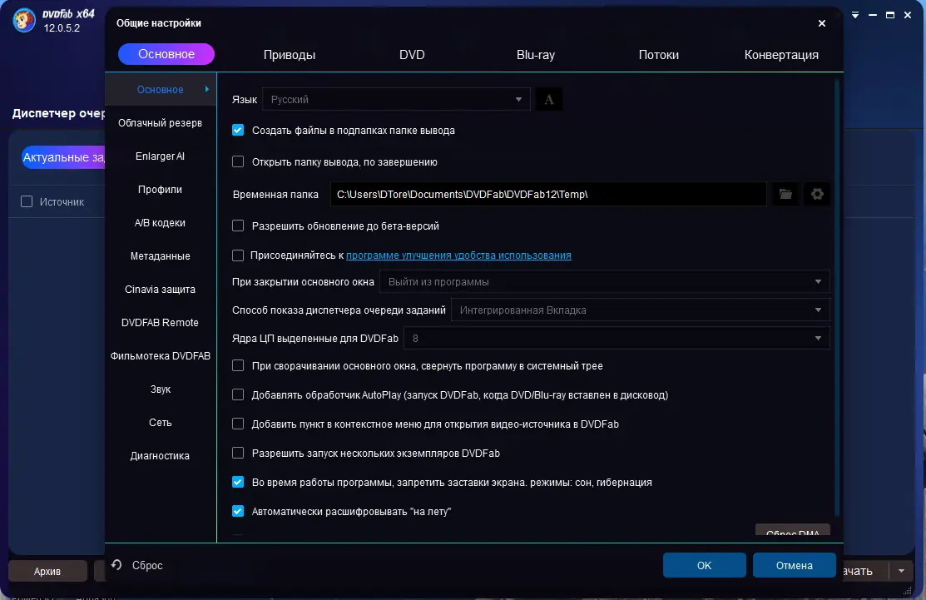Click the Временная папка path field
The image size is (926, 600).
548,194
